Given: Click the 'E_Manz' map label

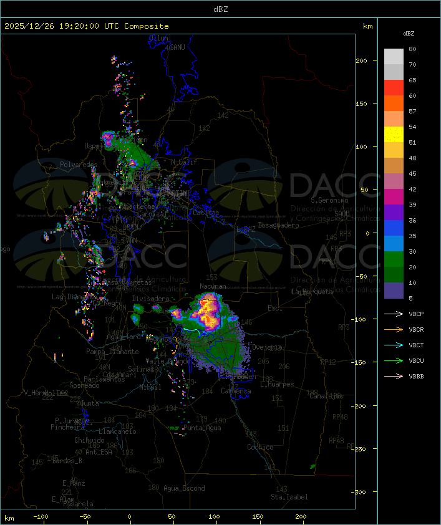Looking at the screenshot, I should coord(74,483).
